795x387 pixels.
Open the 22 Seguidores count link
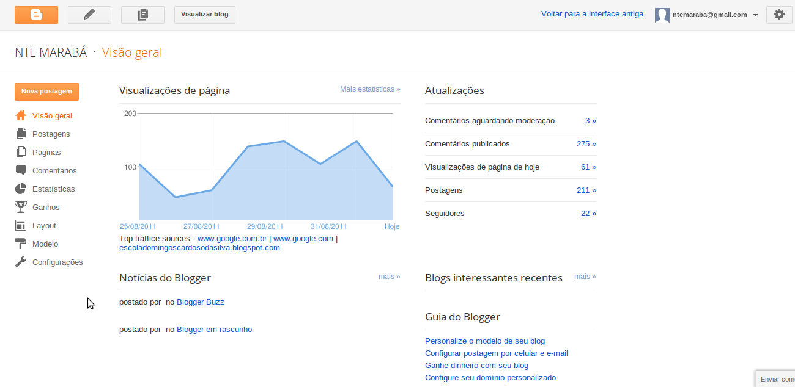[588, 213]
